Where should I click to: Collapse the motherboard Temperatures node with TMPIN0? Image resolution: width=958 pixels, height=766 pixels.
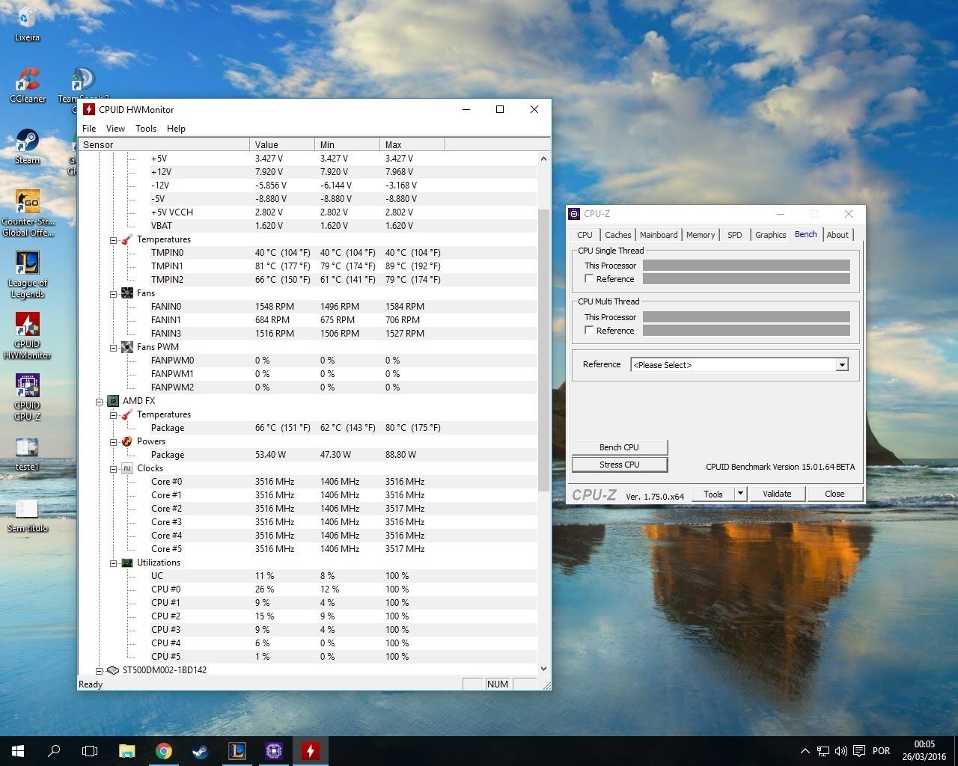click(x=114, y=240)
